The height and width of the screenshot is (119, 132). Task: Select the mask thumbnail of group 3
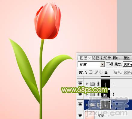click(x=106, y=105)
